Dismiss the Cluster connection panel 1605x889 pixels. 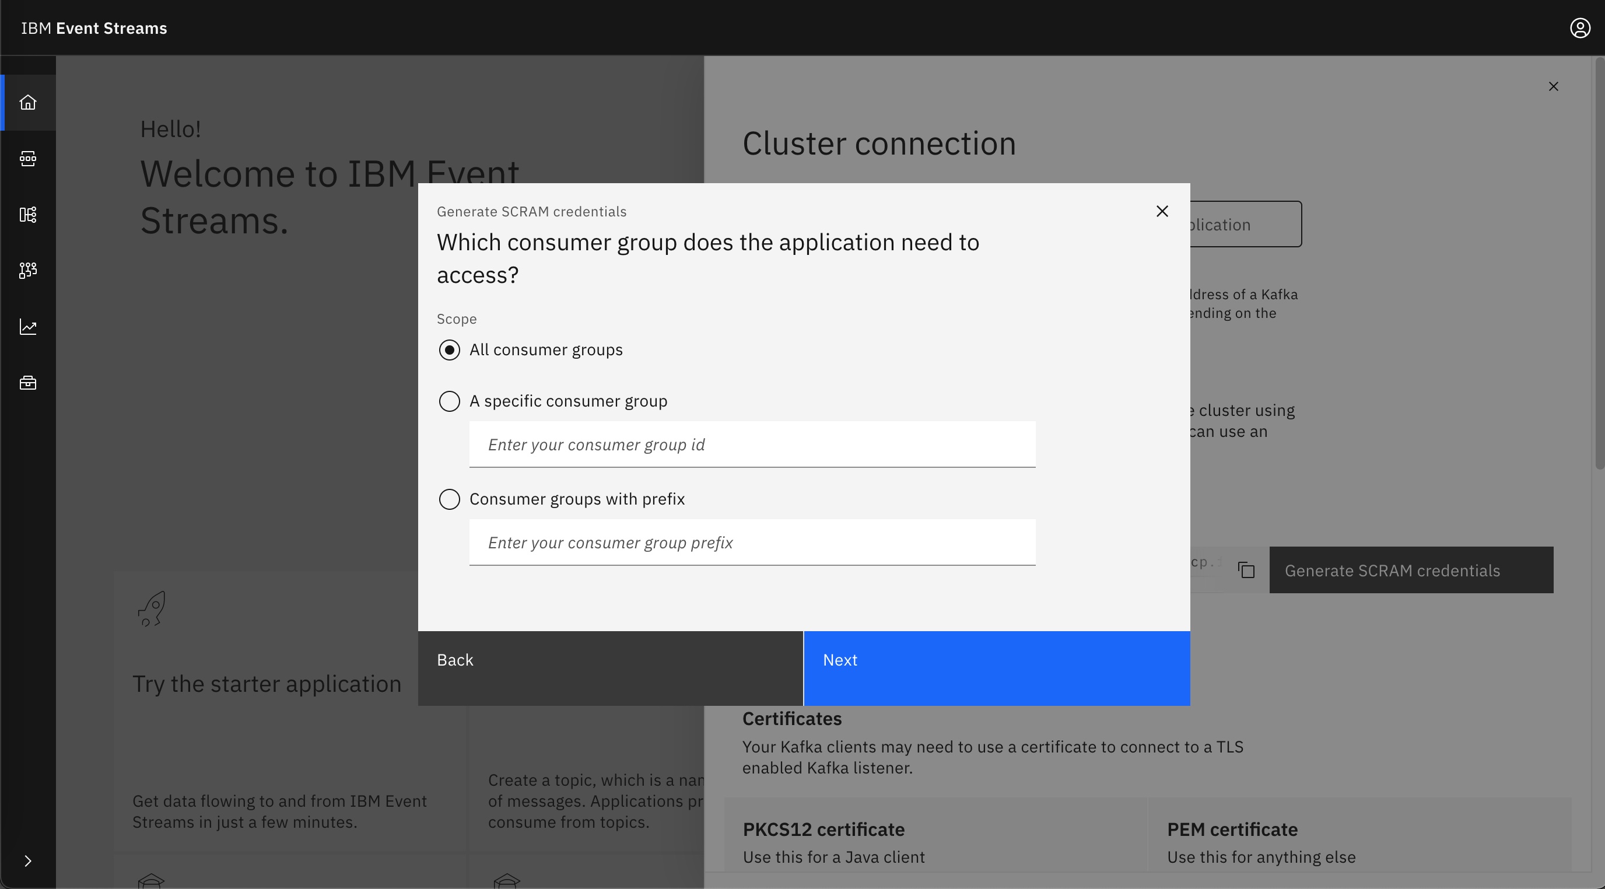pos(1553,86)
